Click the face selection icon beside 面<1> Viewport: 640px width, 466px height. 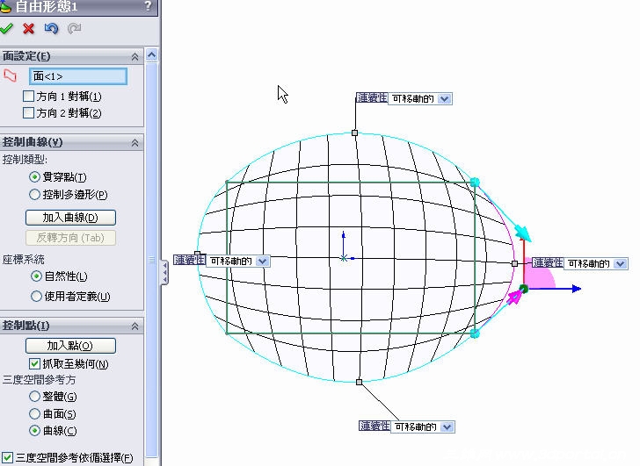pos(10,75)
